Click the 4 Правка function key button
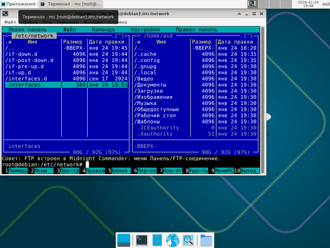 [94, 171]
